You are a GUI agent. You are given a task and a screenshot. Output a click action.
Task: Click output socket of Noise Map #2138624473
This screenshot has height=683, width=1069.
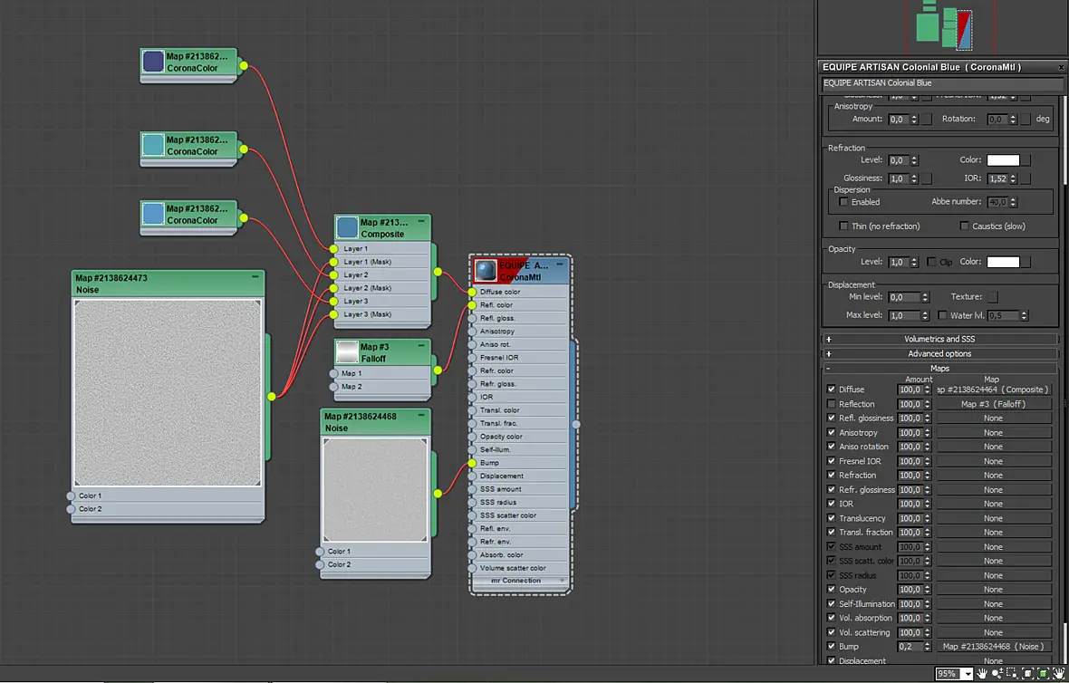272,396
